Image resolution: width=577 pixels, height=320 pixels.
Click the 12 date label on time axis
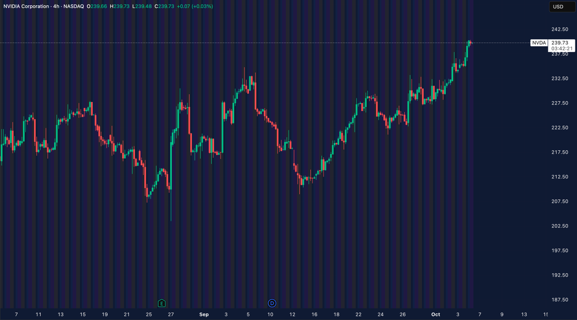(292, 314)
